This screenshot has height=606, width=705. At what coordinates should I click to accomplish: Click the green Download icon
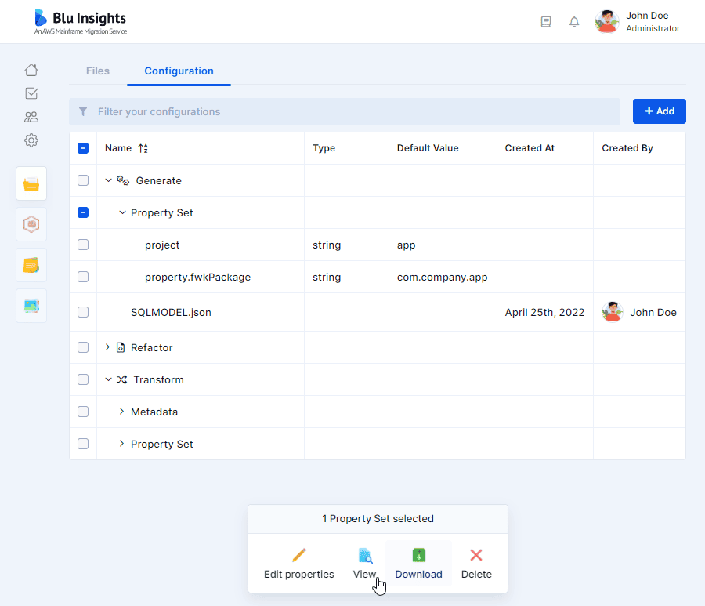click(418, 555)
